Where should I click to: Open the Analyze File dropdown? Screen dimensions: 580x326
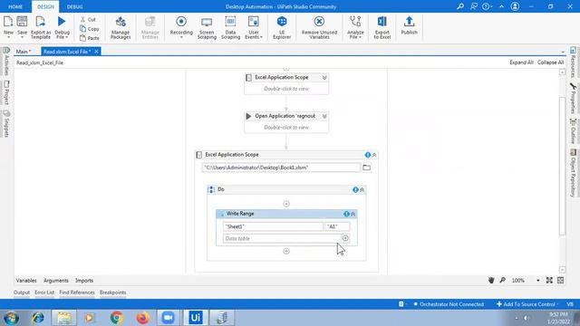(x=355, y=27)
